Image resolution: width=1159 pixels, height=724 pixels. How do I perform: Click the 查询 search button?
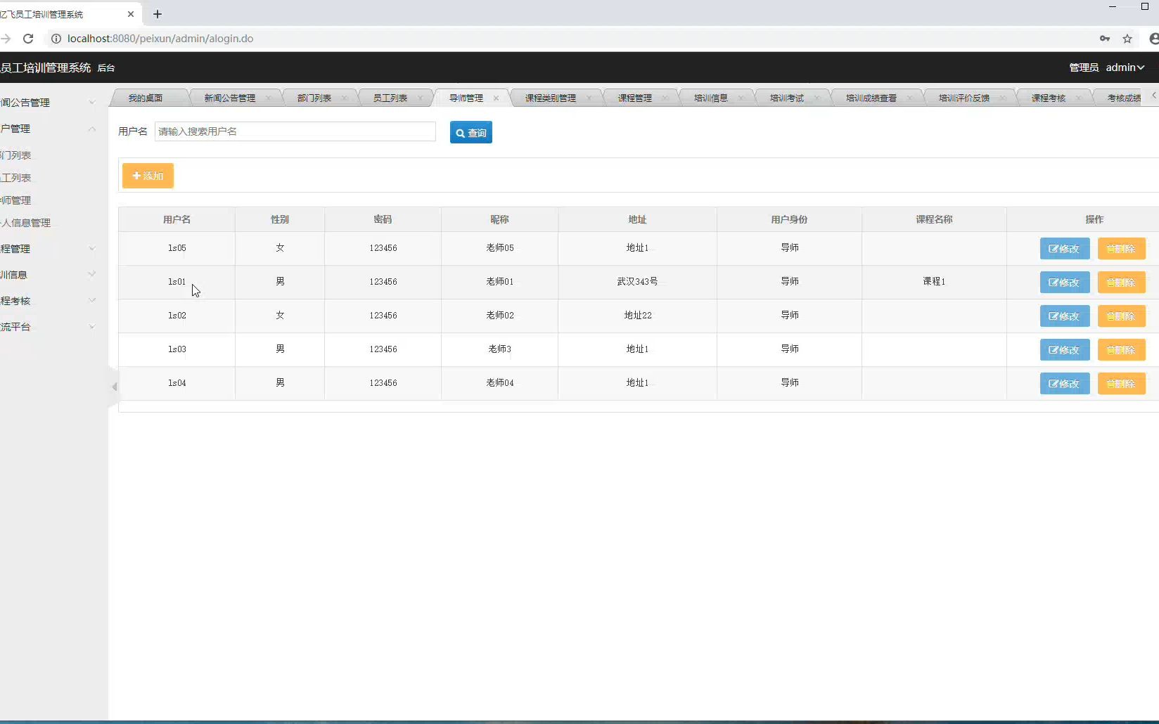[x=471, y=132]
